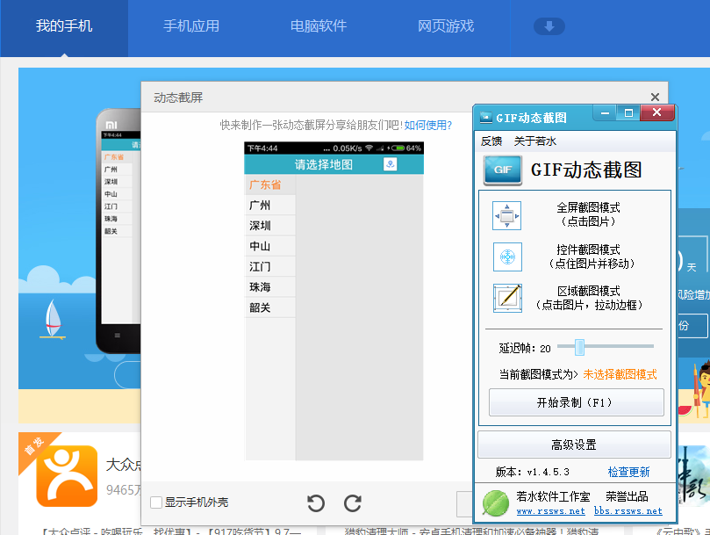Click the phone preview thumbnail on banner
The height and width of the screenshot is (535, 710).
(x=118, y=231)
